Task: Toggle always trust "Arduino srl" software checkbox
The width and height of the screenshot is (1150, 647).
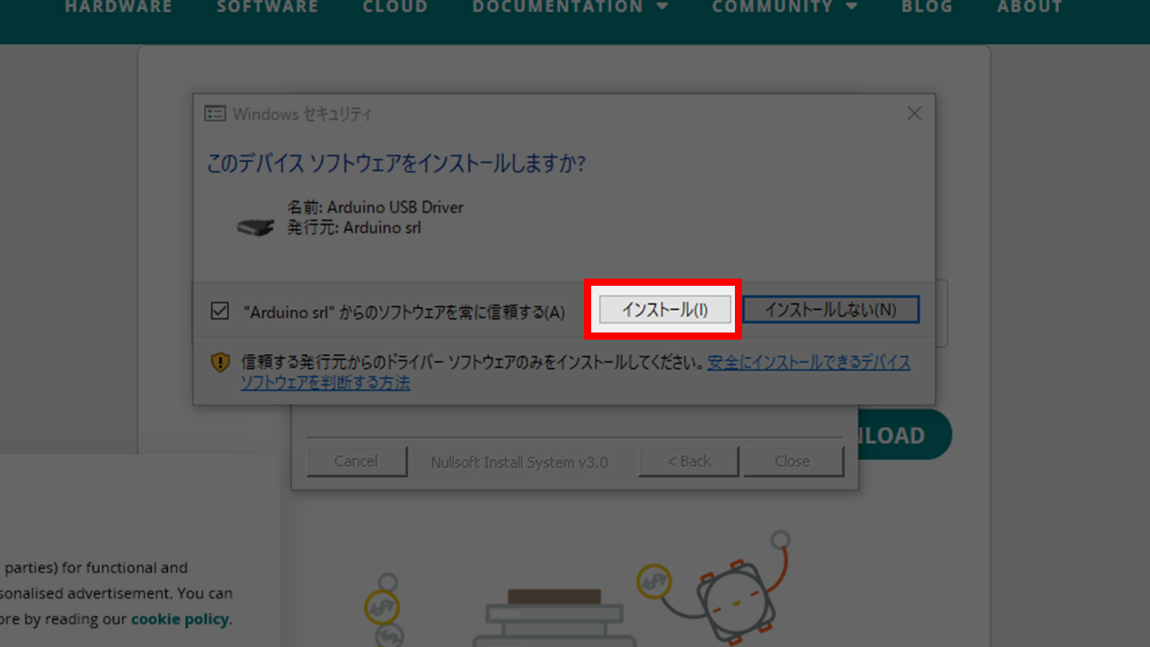Action: point(219,311)
